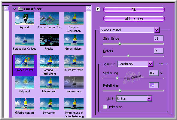Screen dimensions: 177x120
Task: Enable the Umkehren checkbox
Action: [x=105, y=107]
